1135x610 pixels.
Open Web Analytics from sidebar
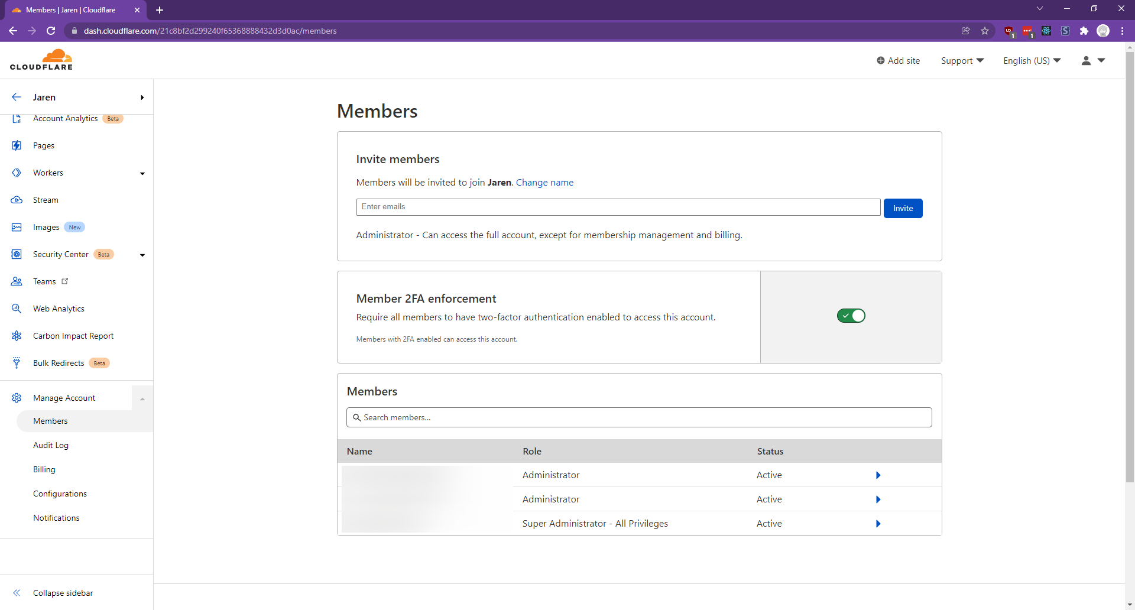60,308
